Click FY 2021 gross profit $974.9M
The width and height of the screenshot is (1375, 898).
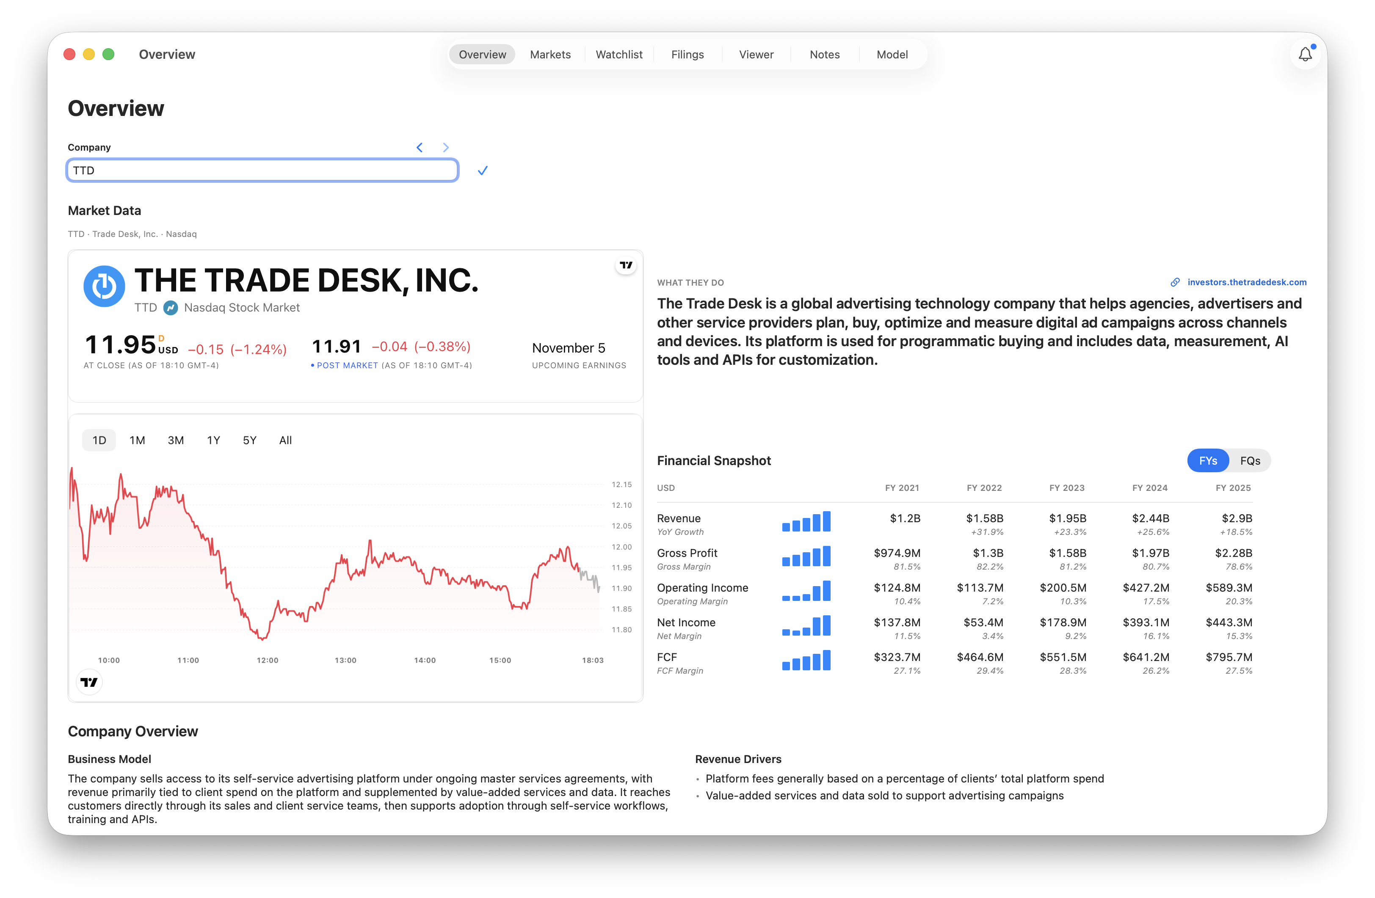point(897,553)
